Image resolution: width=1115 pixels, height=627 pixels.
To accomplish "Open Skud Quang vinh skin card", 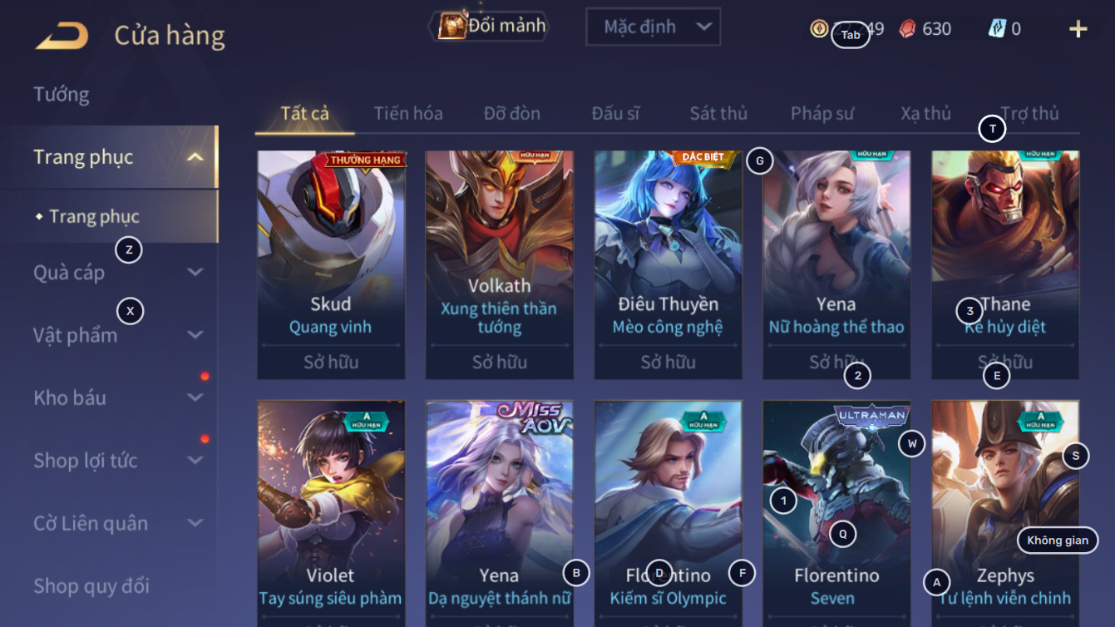I will click(x=331, y=264).
